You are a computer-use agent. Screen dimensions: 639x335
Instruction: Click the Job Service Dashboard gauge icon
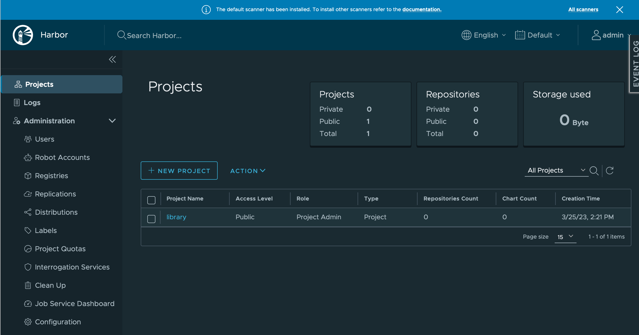28,304
